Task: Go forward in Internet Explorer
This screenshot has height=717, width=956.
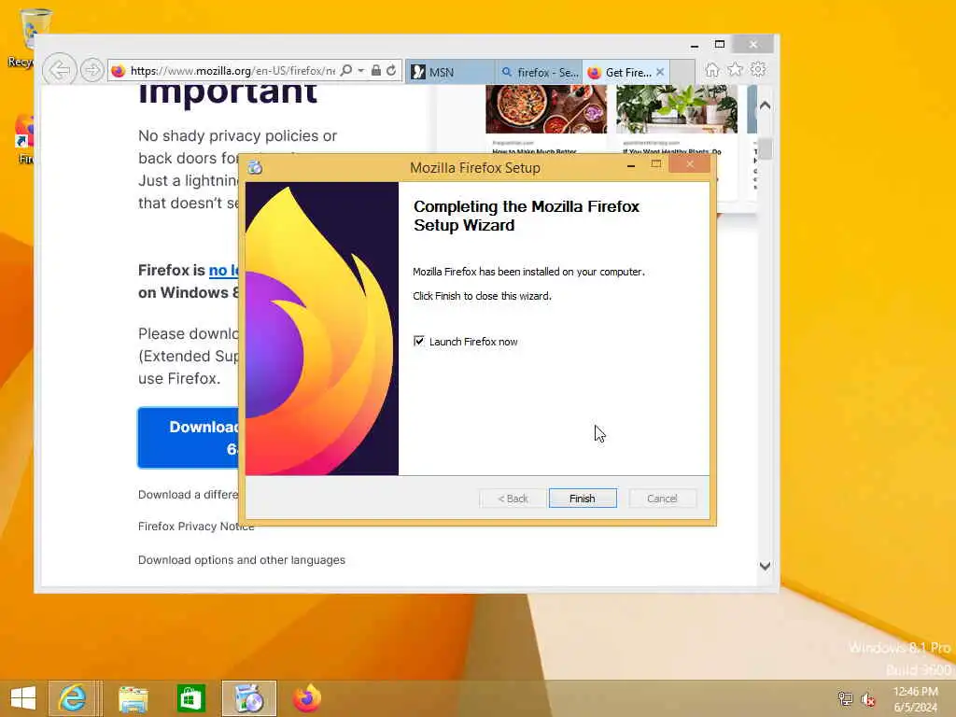Action: coord(92,70)
